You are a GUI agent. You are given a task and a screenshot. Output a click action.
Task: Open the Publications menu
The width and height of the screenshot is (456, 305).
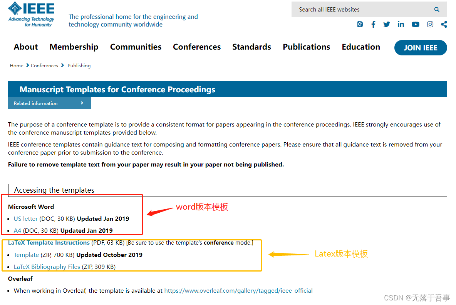[306, 47]
